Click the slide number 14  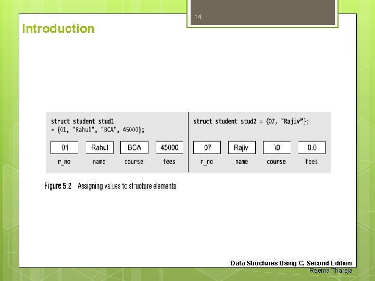pos(198,17)
